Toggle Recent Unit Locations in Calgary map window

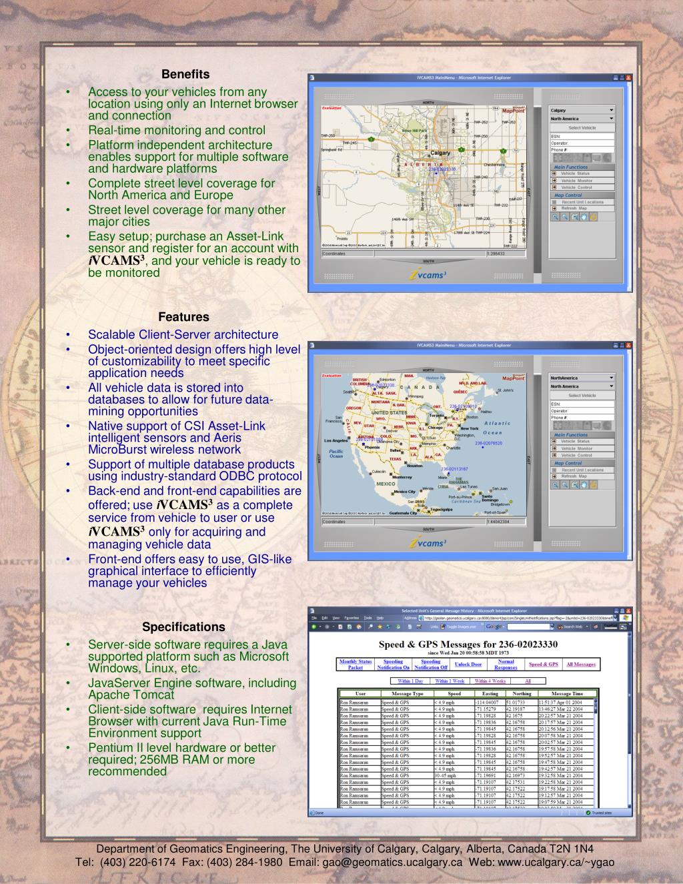[582, 202]
